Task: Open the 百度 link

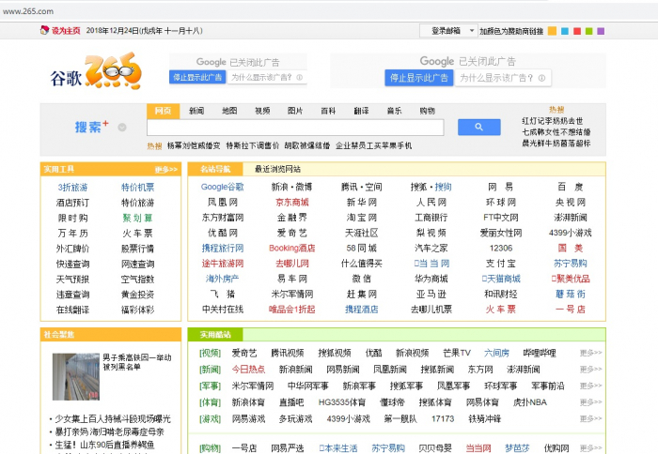Action: (571, 187)
